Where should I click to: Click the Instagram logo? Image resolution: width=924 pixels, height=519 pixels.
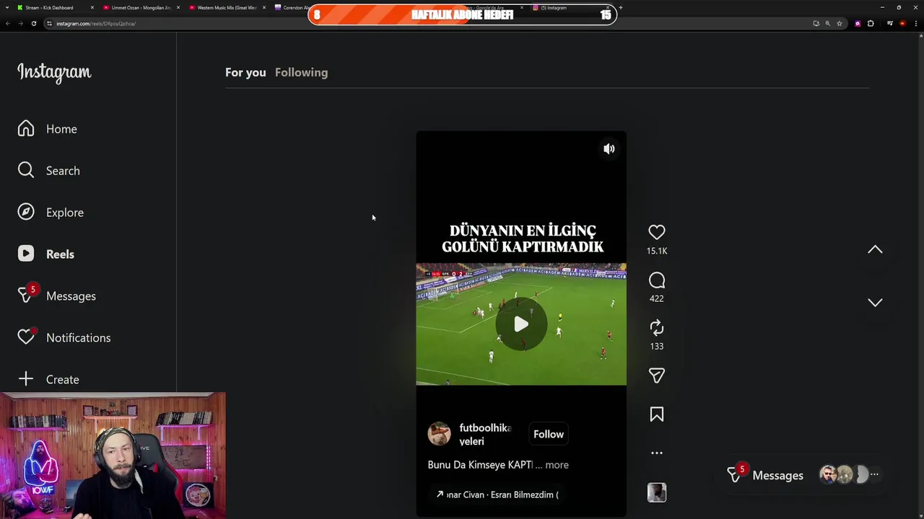point(54,73)
